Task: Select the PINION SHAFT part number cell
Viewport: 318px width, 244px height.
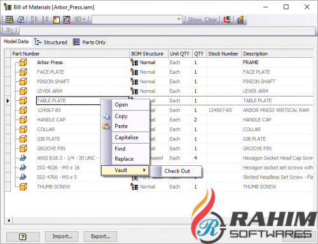Action: [x=83, y=81]
